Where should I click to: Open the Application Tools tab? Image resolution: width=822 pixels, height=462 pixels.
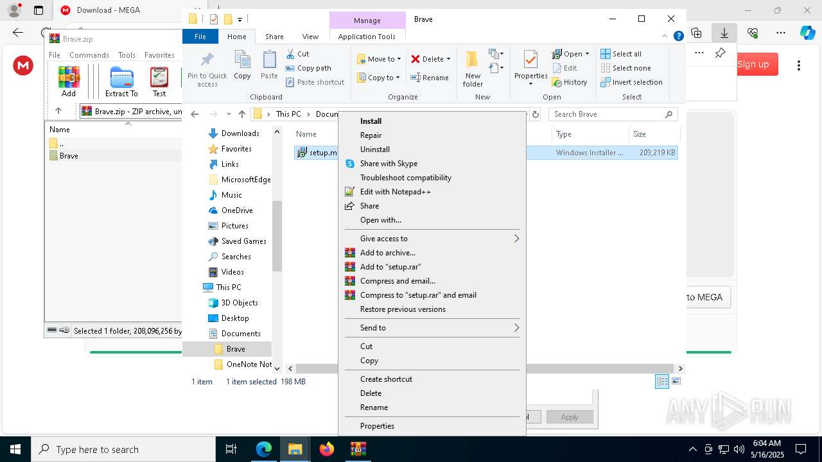(367, 37)
